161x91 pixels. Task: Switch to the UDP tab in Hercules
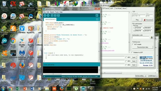[112, 8]
